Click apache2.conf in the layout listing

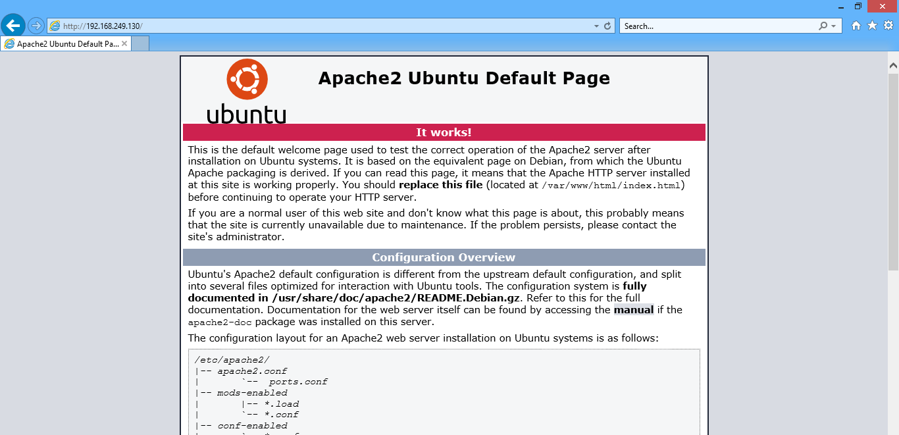click(252, 371)
